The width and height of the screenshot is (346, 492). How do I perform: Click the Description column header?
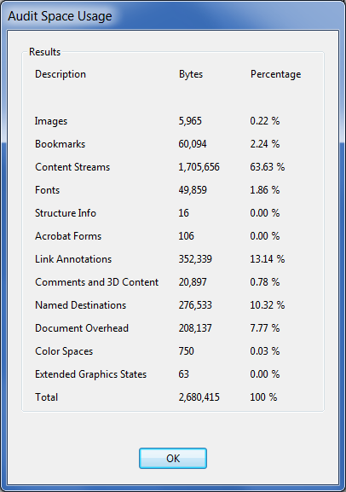(61, 74)
